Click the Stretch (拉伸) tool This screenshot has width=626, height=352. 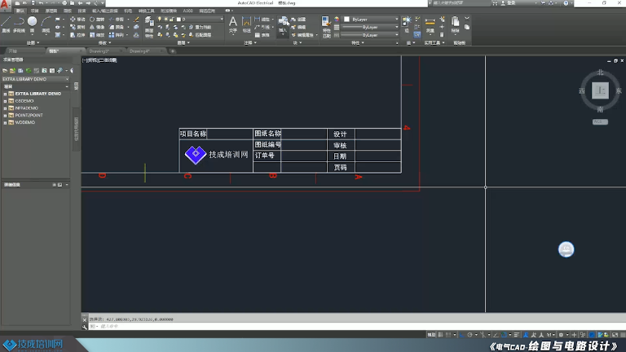[77, 35]
